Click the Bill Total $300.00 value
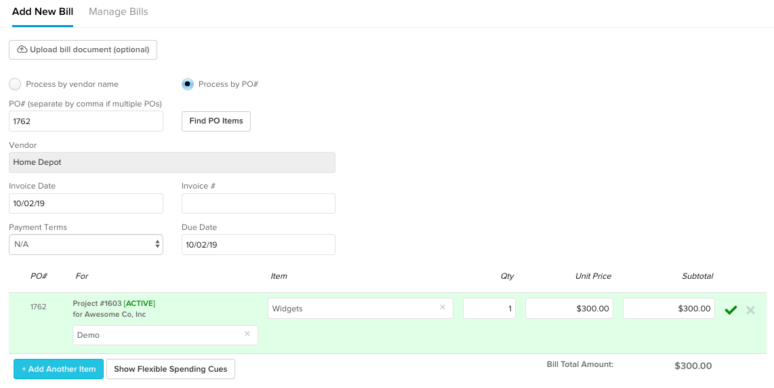774x388 pixels. tap(693, 366)
